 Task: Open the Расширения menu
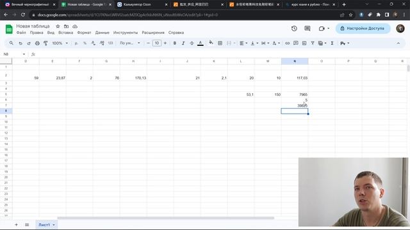point(153,33)
